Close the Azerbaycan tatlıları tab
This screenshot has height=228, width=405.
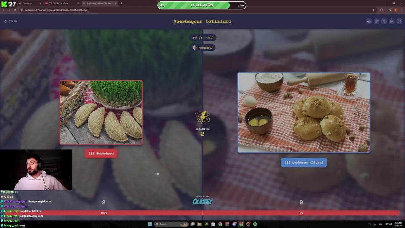(x=116, y=3)
